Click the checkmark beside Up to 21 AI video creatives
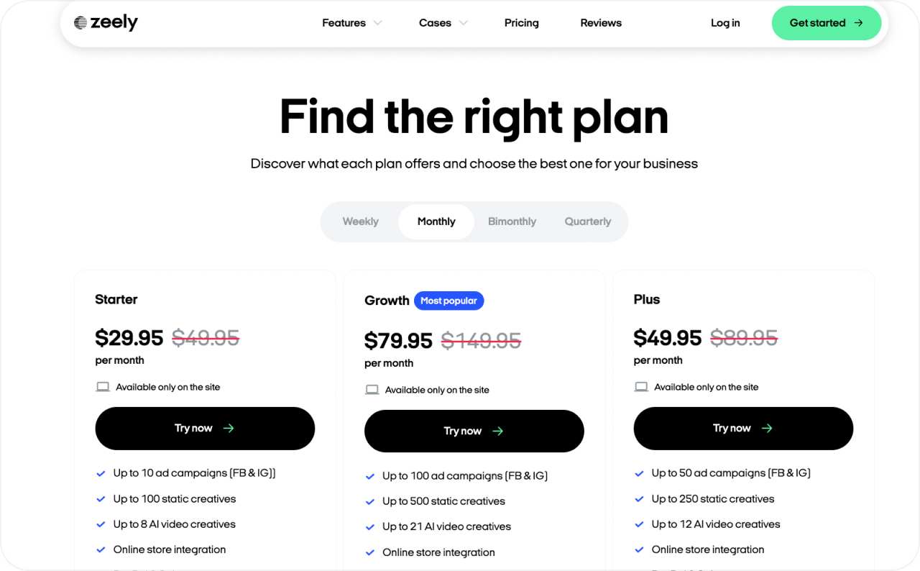The height and width of the screenshot is (571, 920). coord(370,526)
